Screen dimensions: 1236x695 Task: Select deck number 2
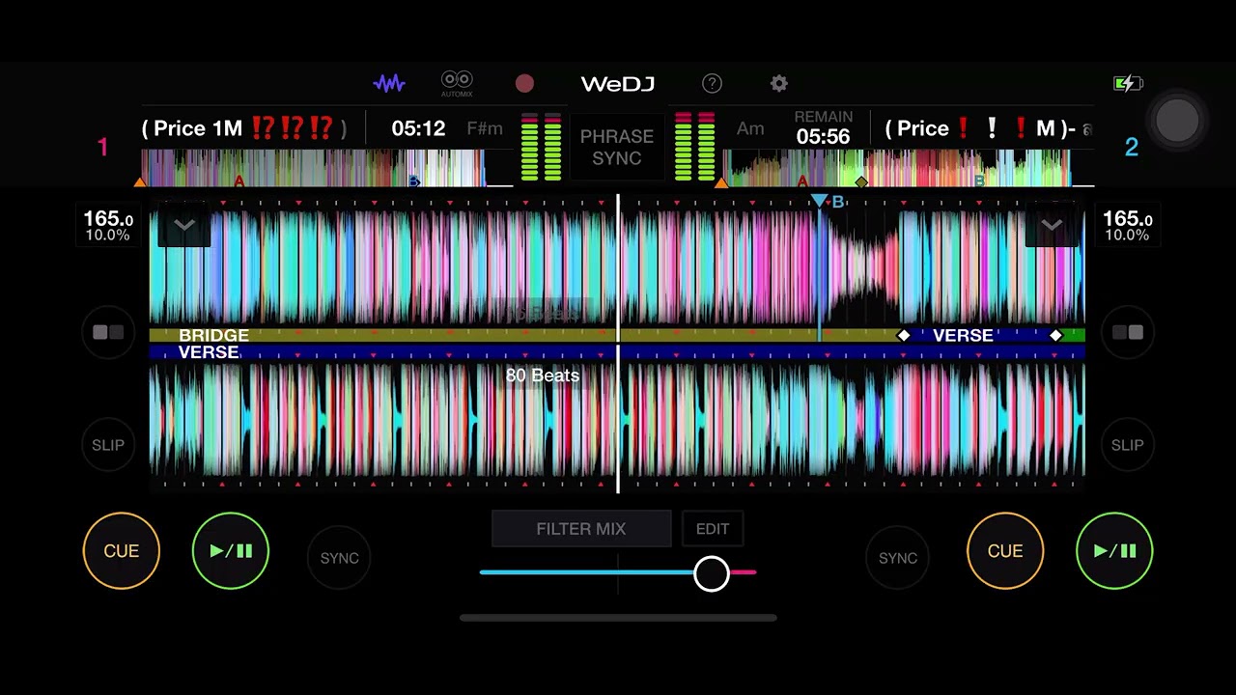tap(1132, 147)
